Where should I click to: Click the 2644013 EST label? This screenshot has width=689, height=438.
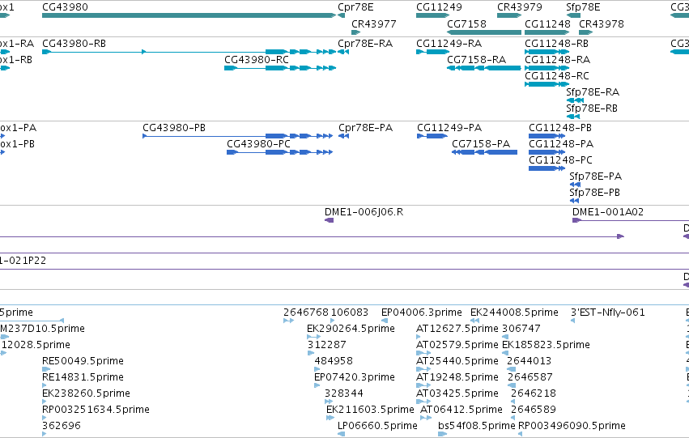[529, 361]
